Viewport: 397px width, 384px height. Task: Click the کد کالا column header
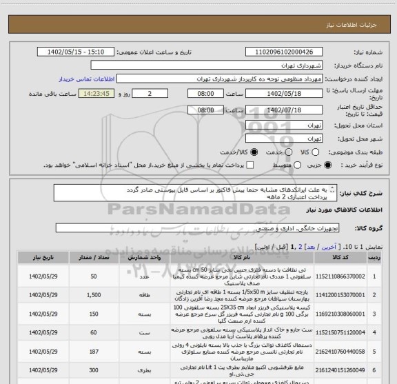point(340,258)
